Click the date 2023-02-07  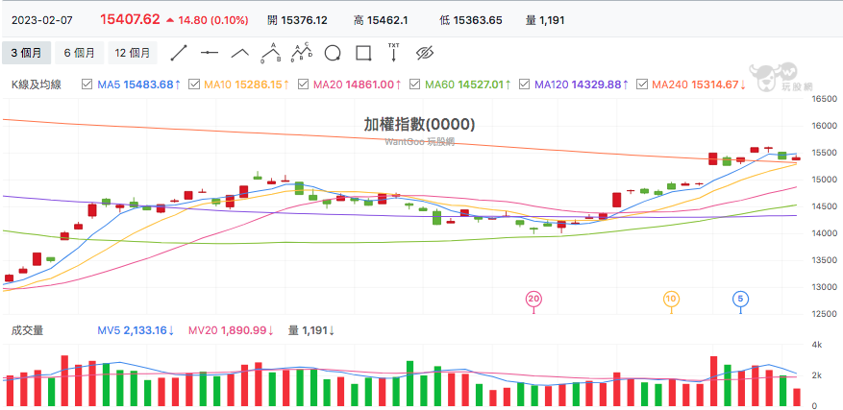point(42,20)
